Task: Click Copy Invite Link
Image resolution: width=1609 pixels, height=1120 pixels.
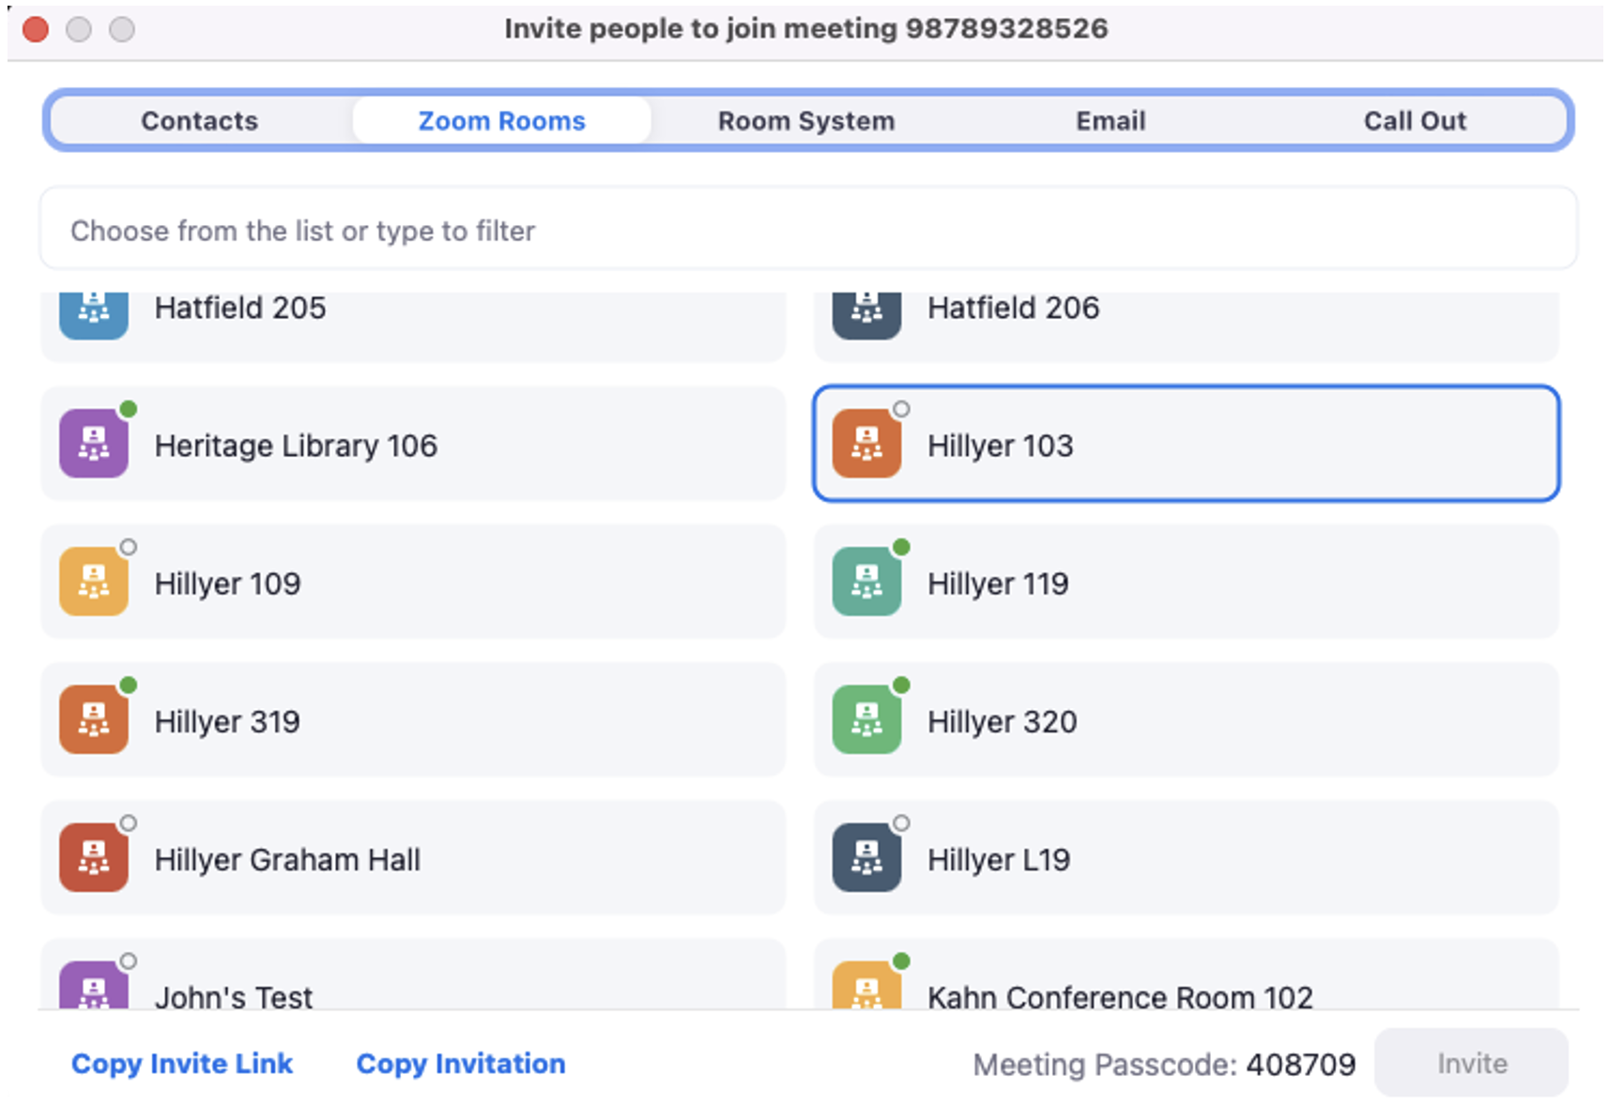Action: click(182, 1064)
